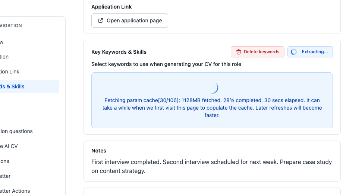
Task: Click the Key Keywords & Skills heading
Action: pos(119,52)
